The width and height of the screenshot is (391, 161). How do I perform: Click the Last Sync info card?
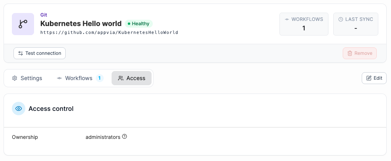(356, 24)
